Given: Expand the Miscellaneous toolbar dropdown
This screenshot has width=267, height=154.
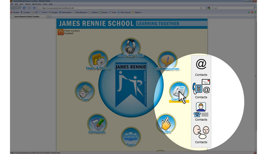Looking at the screenshot, I should (x=80, y=13).
